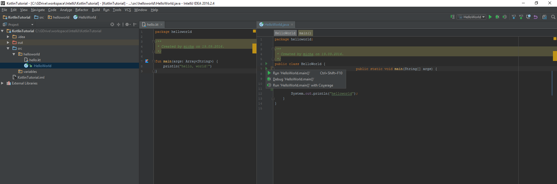The image size is (557, 184).
Task: Expand External Libraries node
Action: tap(2, 83)
